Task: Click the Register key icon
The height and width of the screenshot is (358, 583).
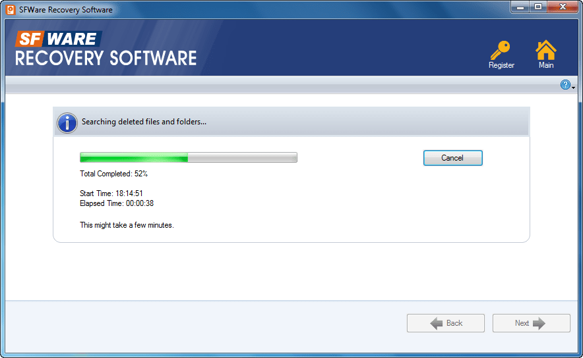Action: point(501,50)
